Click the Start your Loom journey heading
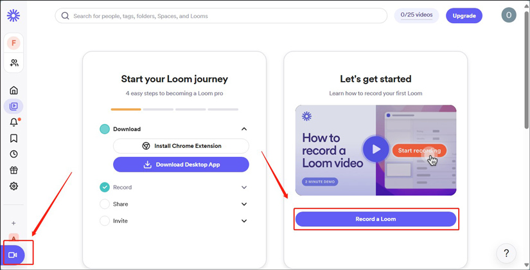The height and width of the screenshot is (270, 530). (174, 79)
